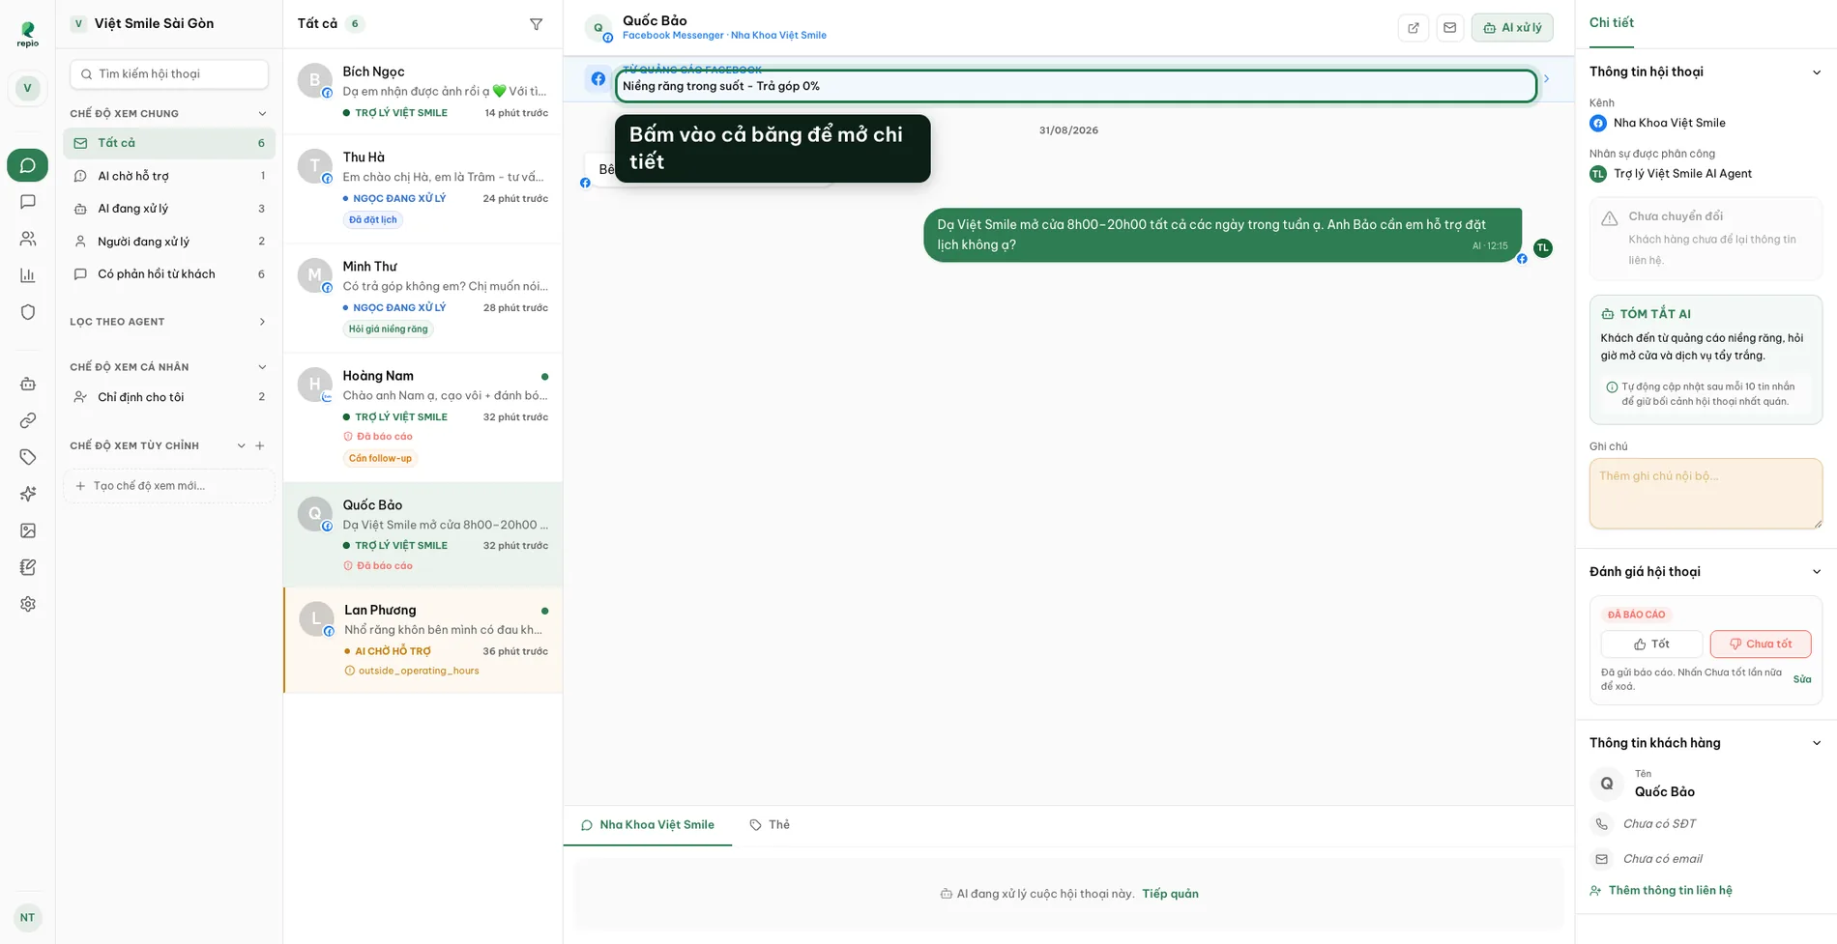
Task: Collapse the Chế độ xem chung section
Action: tap(262, 114)
